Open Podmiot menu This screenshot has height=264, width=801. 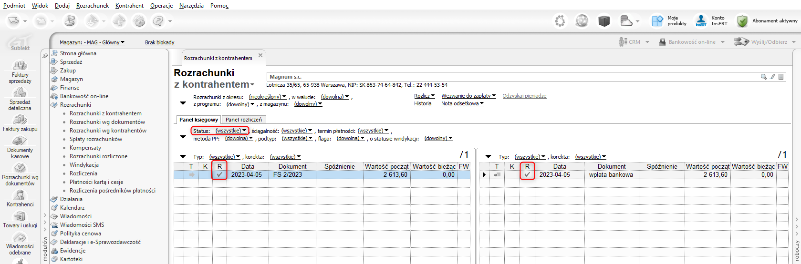coord(14,6)
